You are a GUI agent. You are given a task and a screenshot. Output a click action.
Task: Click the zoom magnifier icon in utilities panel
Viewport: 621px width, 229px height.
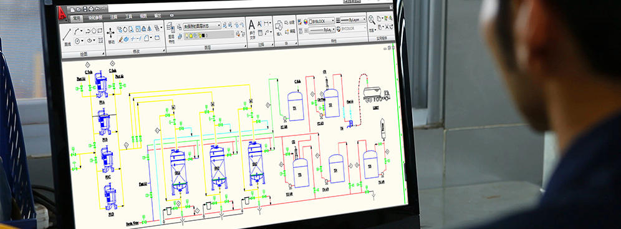(372, 20)
